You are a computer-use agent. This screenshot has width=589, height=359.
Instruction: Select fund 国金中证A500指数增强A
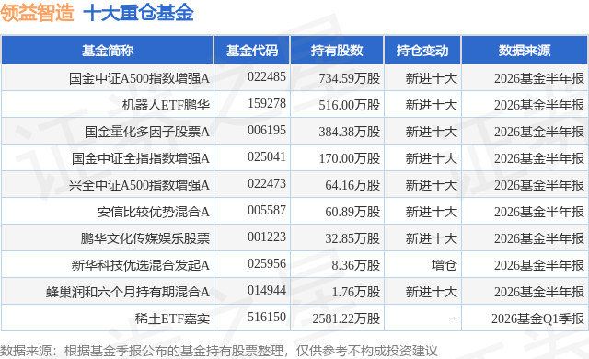[x=139, y=78]
